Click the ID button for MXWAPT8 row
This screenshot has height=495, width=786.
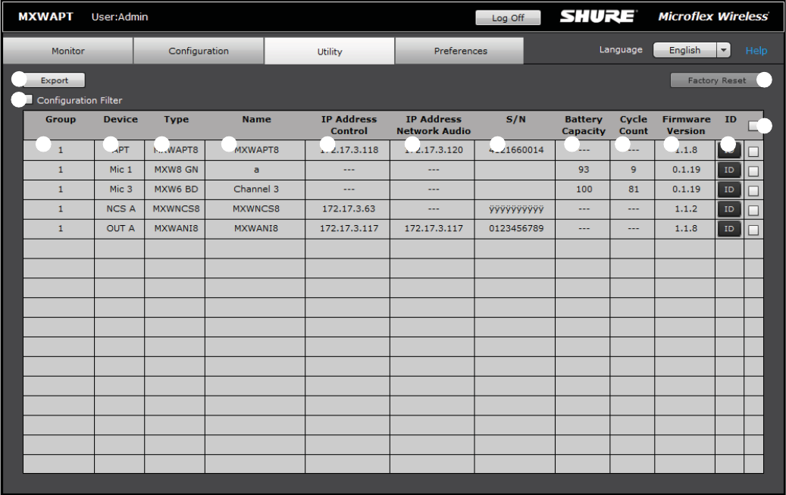729,150
